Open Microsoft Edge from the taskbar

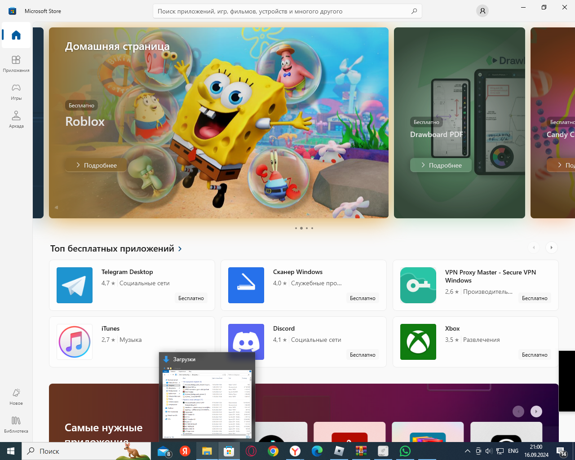click(317, 451)
